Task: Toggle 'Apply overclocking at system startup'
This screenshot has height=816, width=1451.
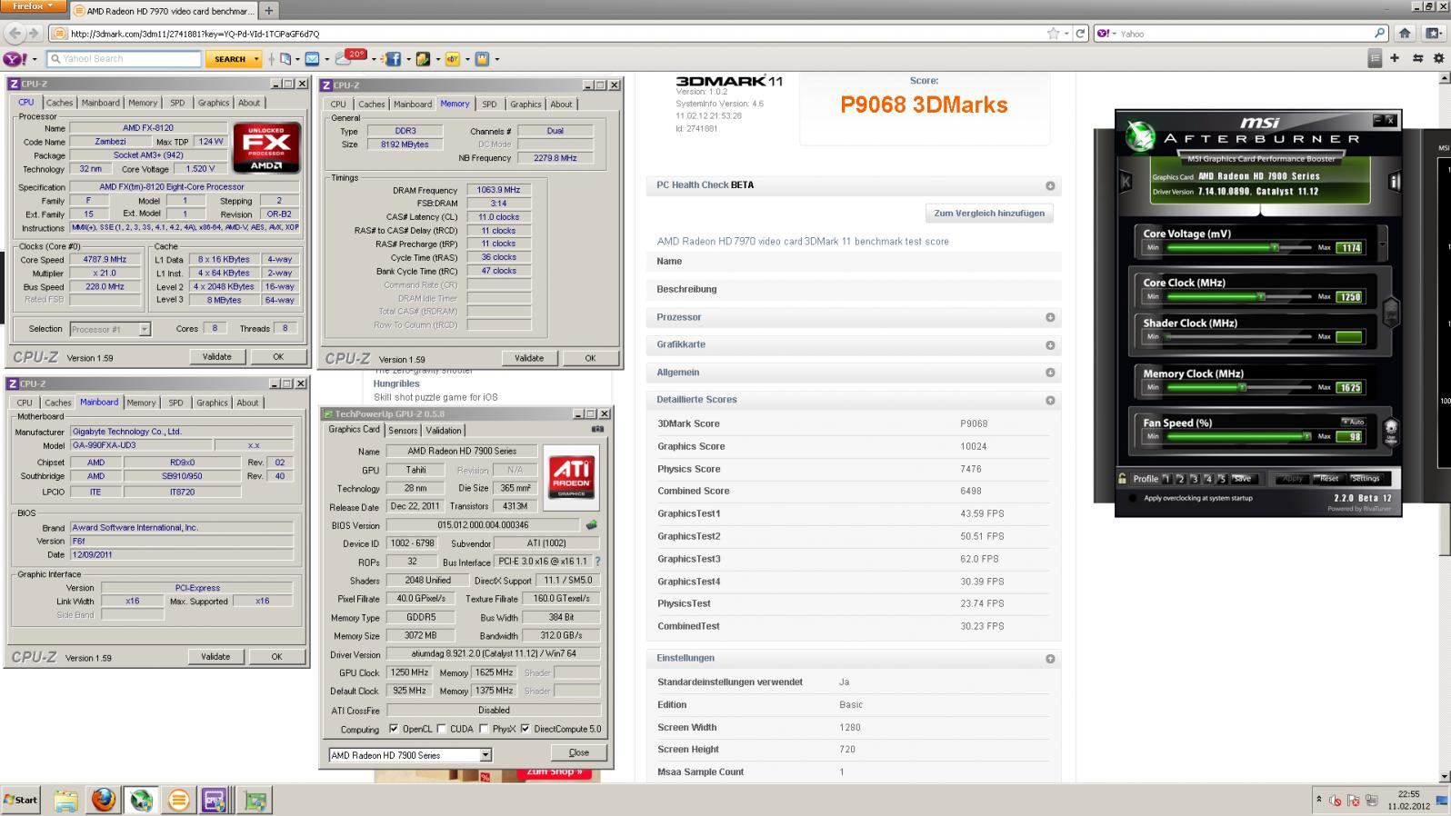Action: pyautogui.click(x=1133, y=498)
